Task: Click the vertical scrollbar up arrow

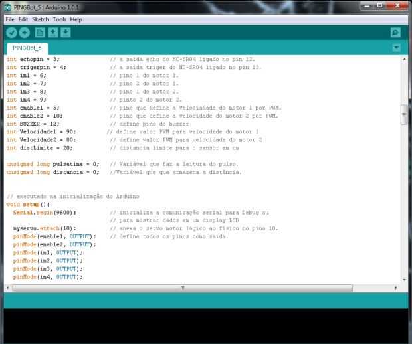Action: (405, 59)
